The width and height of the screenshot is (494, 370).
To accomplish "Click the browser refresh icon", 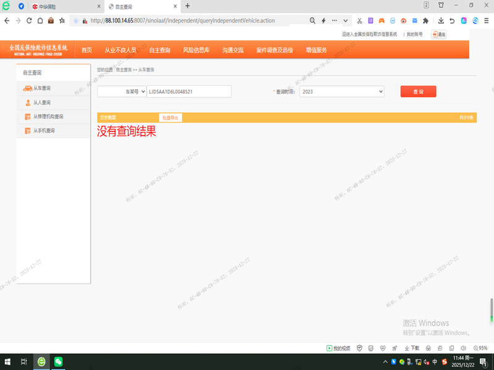I will coord(29,20).
